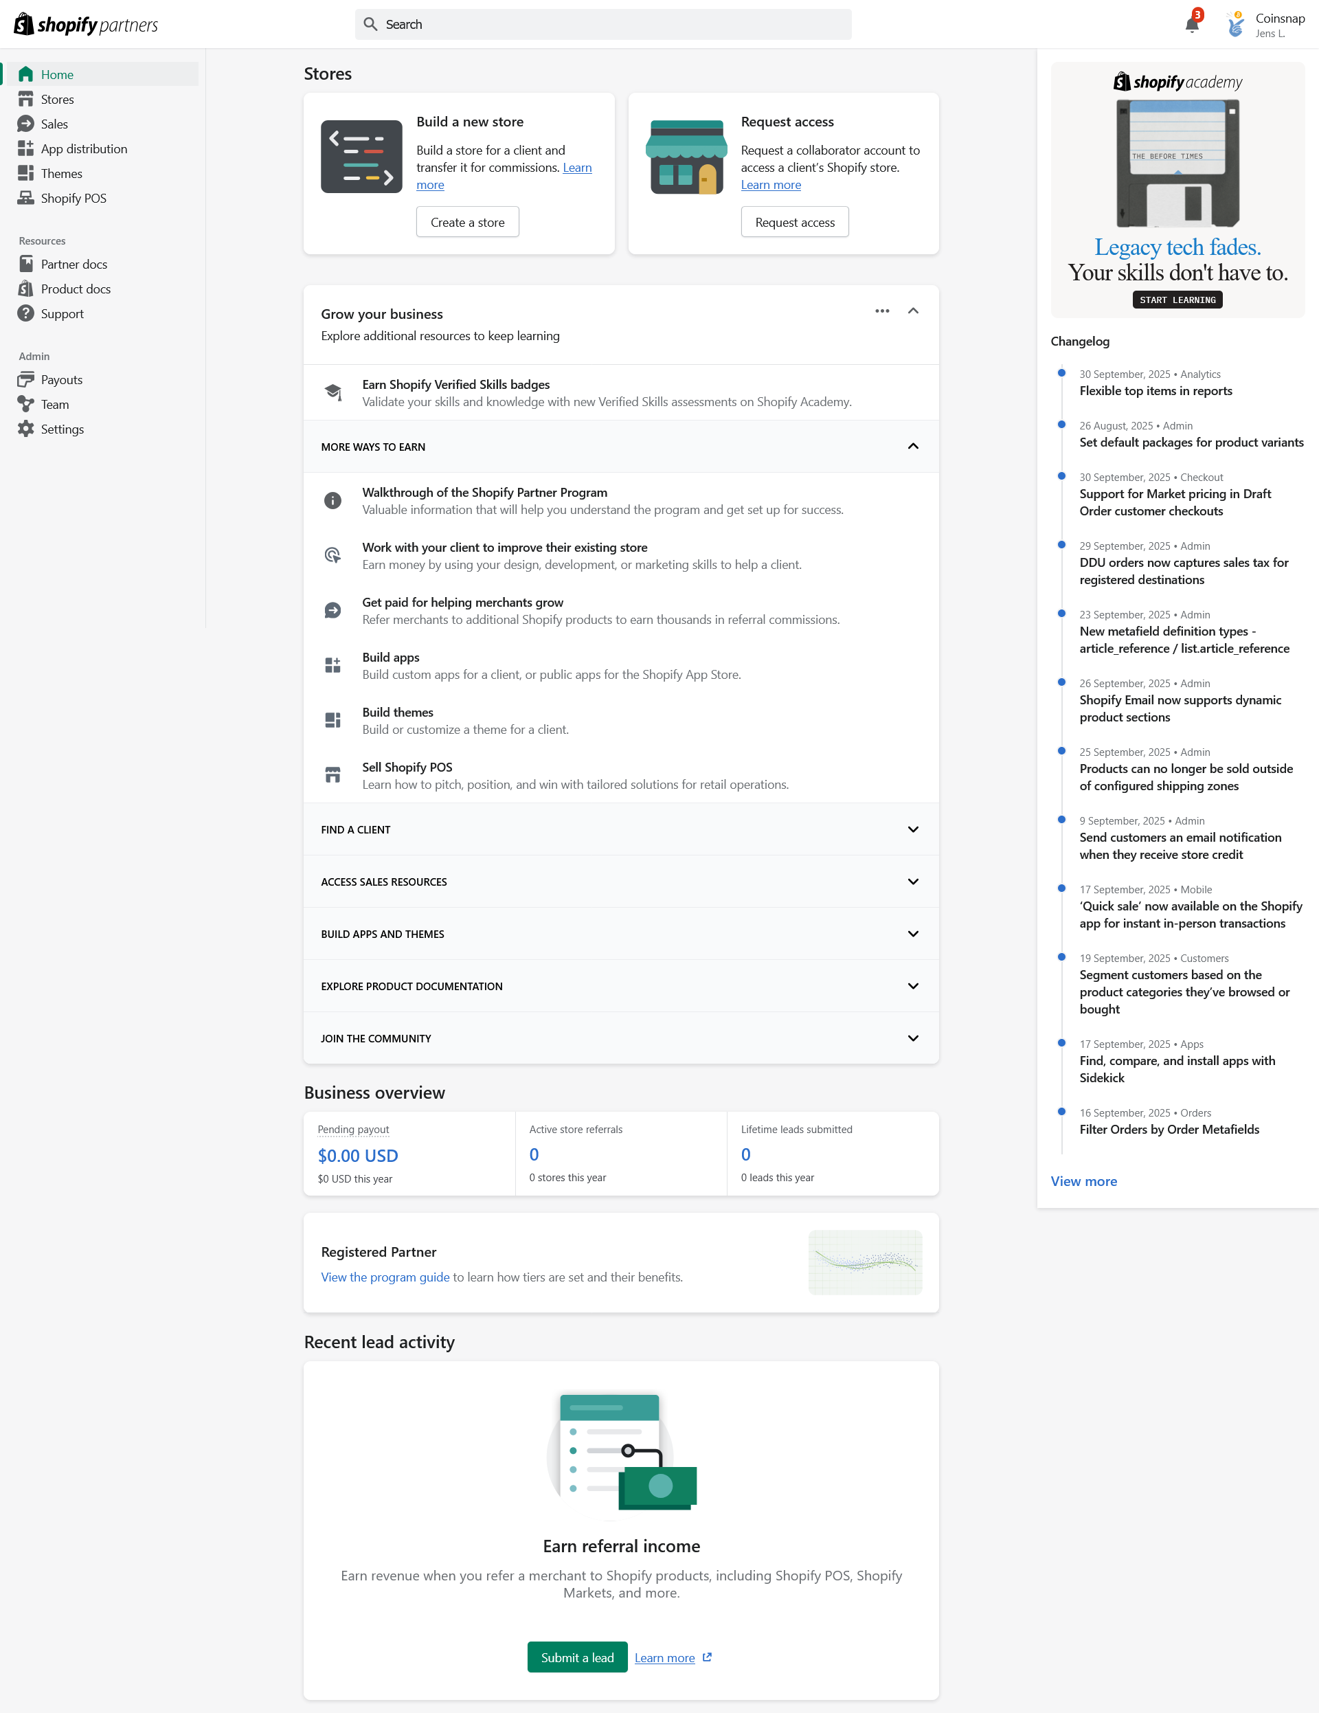Go to Team in the Admin menu
Viewport: 1319px width, 1713px height.
[55, 405]
